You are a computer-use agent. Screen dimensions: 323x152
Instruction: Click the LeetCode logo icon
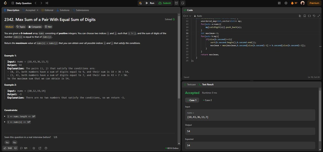[x=5, y=3]
